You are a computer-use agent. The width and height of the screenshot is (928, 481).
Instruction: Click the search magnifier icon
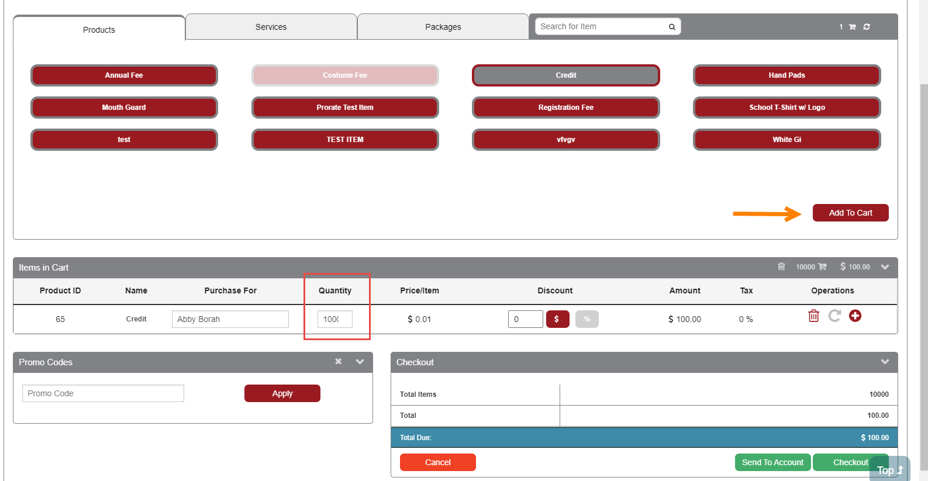tap(672, 27)
